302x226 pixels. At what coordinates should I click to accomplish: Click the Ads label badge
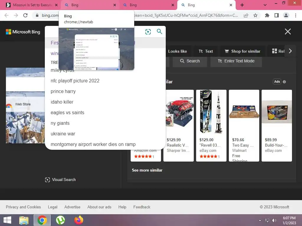277,82
